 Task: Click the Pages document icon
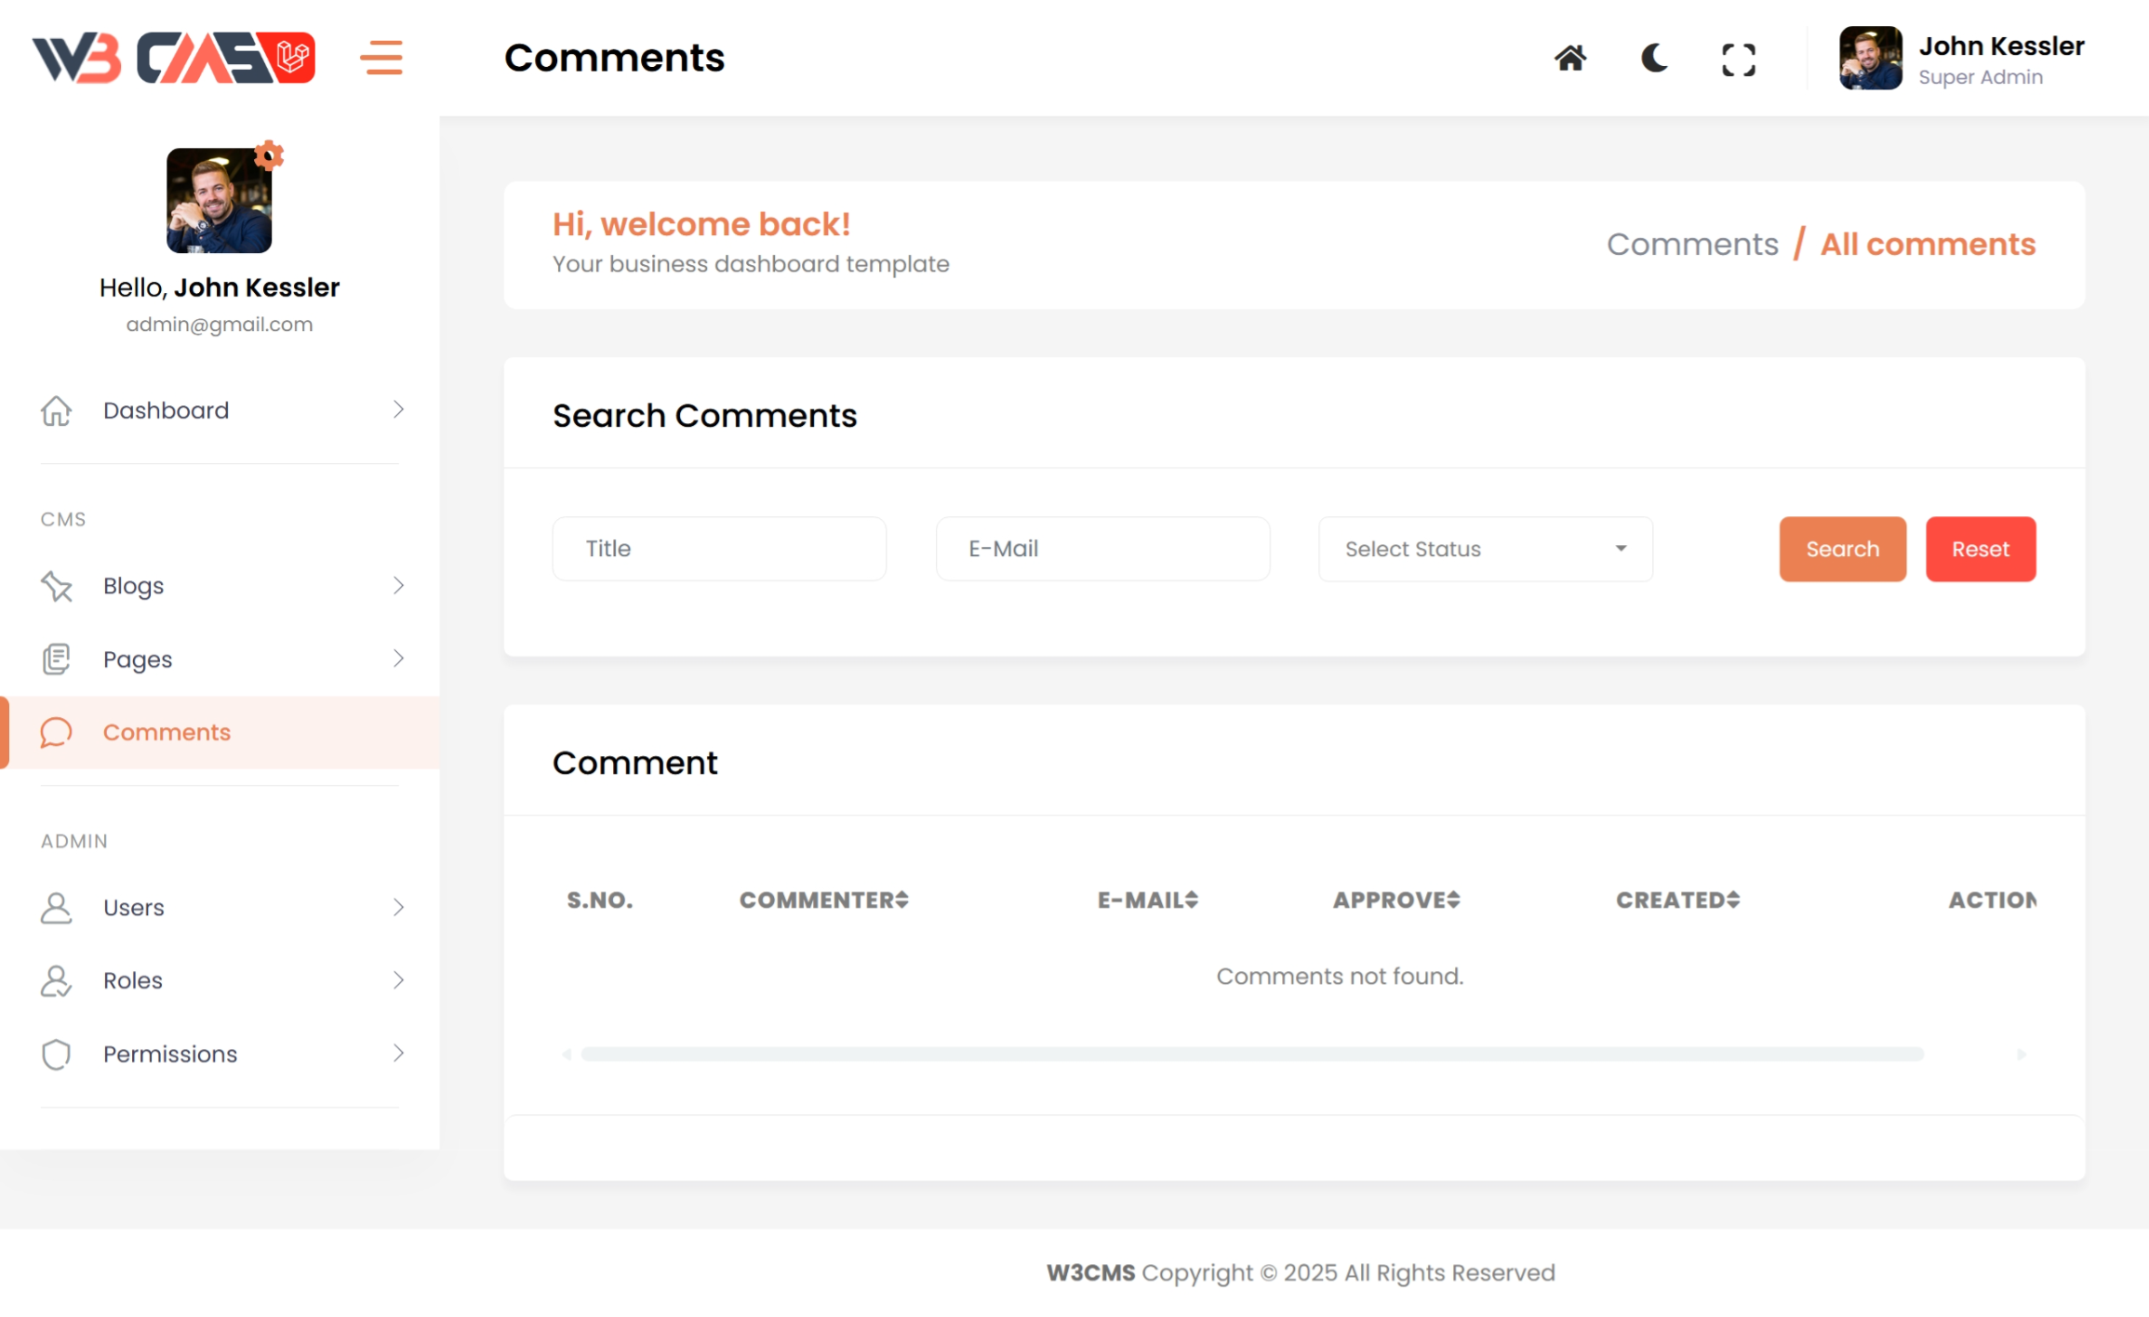point(57,659)
